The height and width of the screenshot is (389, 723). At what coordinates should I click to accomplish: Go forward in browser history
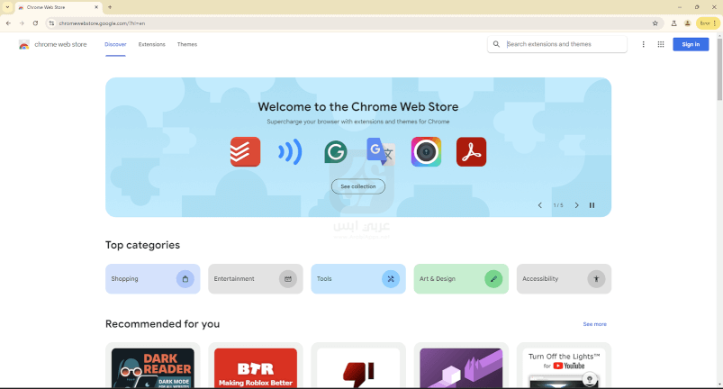(22, 23)
